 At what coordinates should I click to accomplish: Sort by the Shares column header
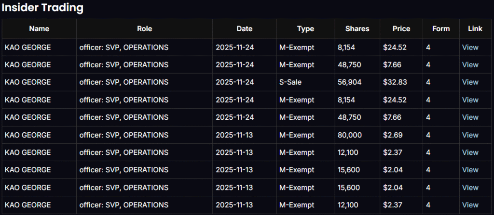(x=357, y=29)
